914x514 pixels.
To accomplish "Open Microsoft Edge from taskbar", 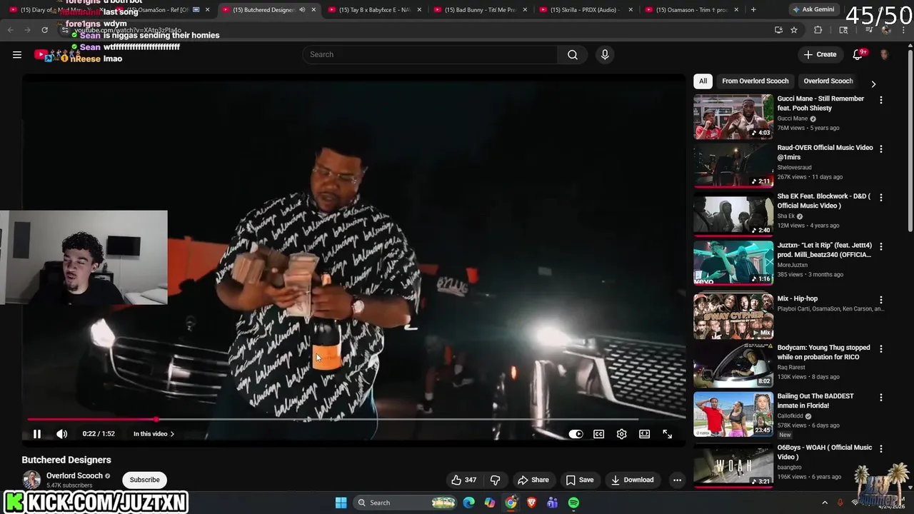I will [x=468, y=503].
